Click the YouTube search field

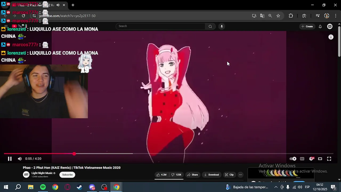(x=160, y=26)
